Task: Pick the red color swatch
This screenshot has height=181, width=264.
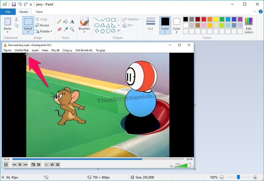Action: pyautogui.click(x=204, y=19)
